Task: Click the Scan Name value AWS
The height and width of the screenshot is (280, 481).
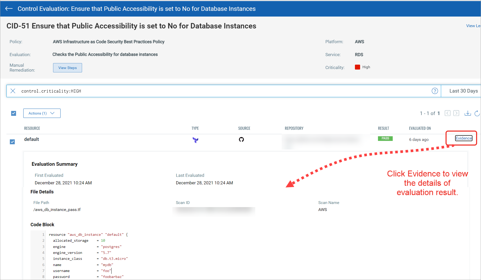Action: point(323,210)
